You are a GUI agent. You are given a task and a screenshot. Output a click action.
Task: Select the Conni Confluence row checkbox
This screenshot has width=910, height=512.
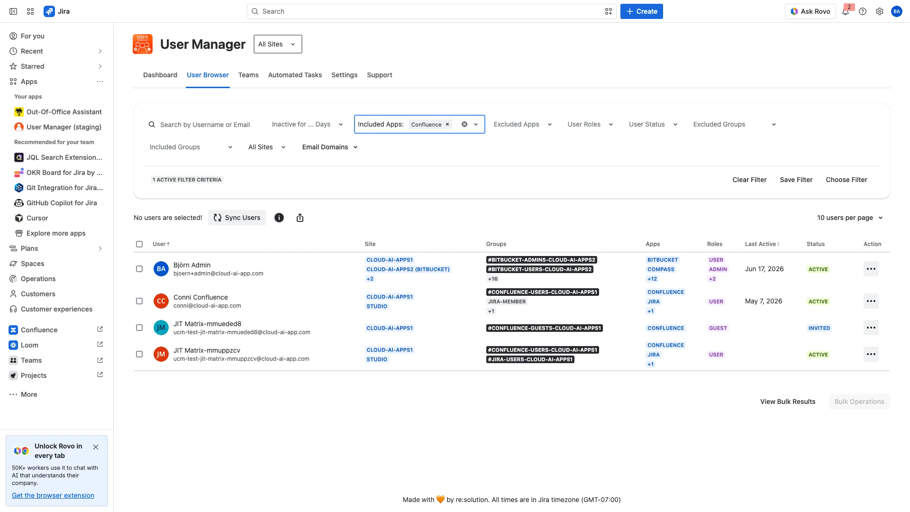(139, 301)
